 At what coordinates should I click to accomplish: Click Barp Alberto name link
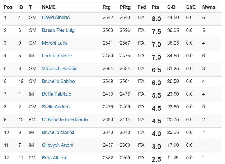point(55,158)
